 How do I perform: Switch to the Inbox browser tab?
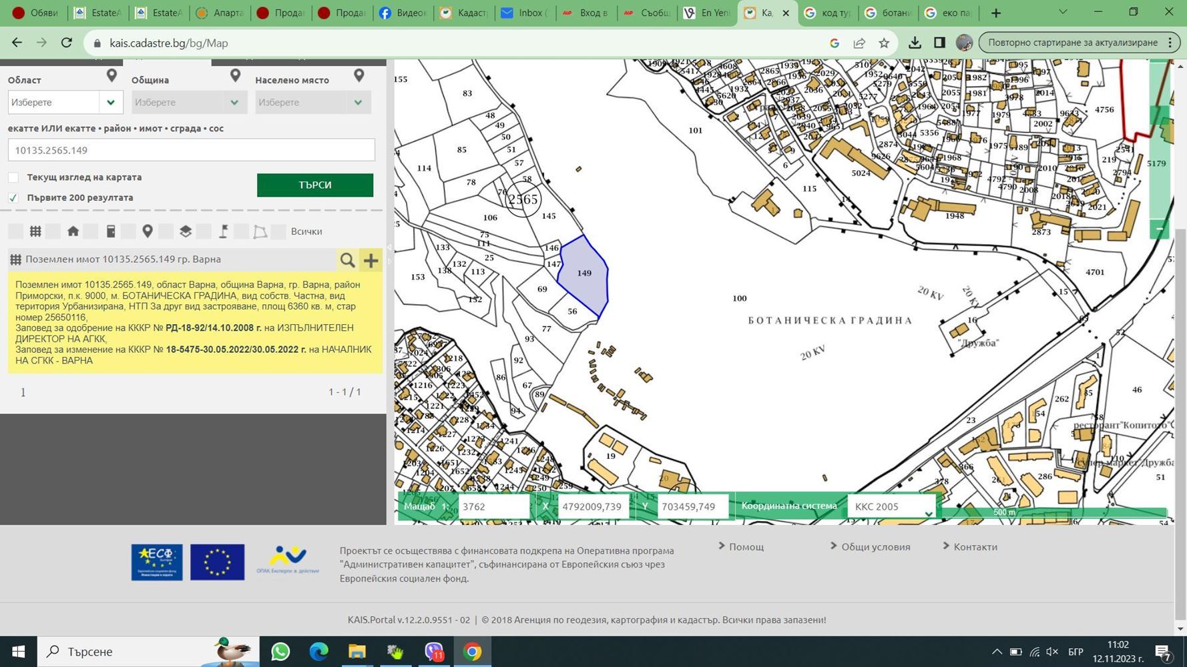(x=525, y=13)
